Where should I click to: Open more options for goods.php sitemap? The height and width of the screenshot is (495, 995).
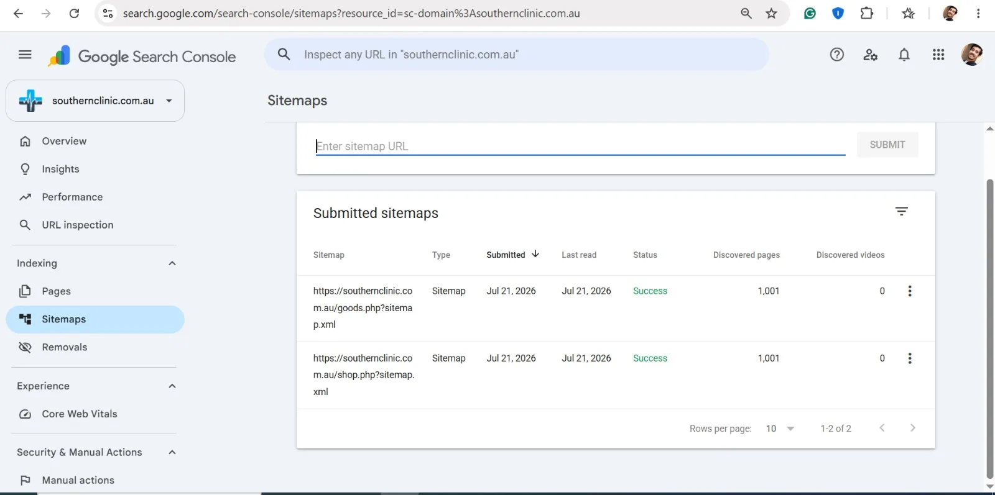click(x=910, y=291)
